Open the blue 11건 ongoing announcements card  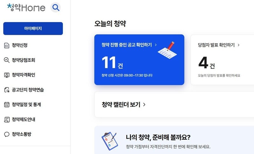click(139, 60)
